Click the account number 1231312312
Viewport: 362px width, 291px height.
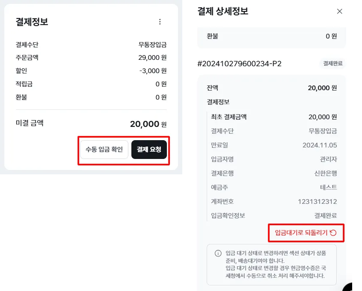coord(317,201)
